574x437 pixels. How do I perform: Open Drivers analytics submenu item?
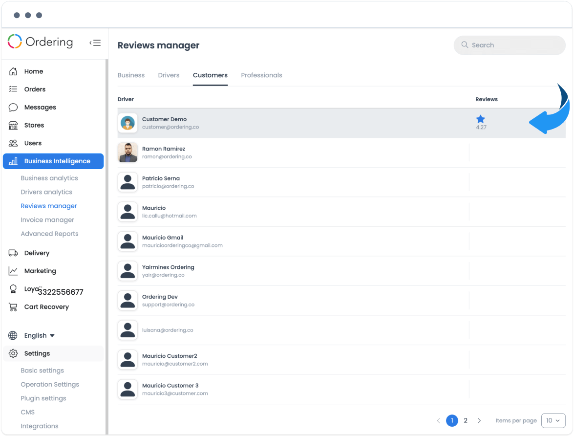pos(46,192)
